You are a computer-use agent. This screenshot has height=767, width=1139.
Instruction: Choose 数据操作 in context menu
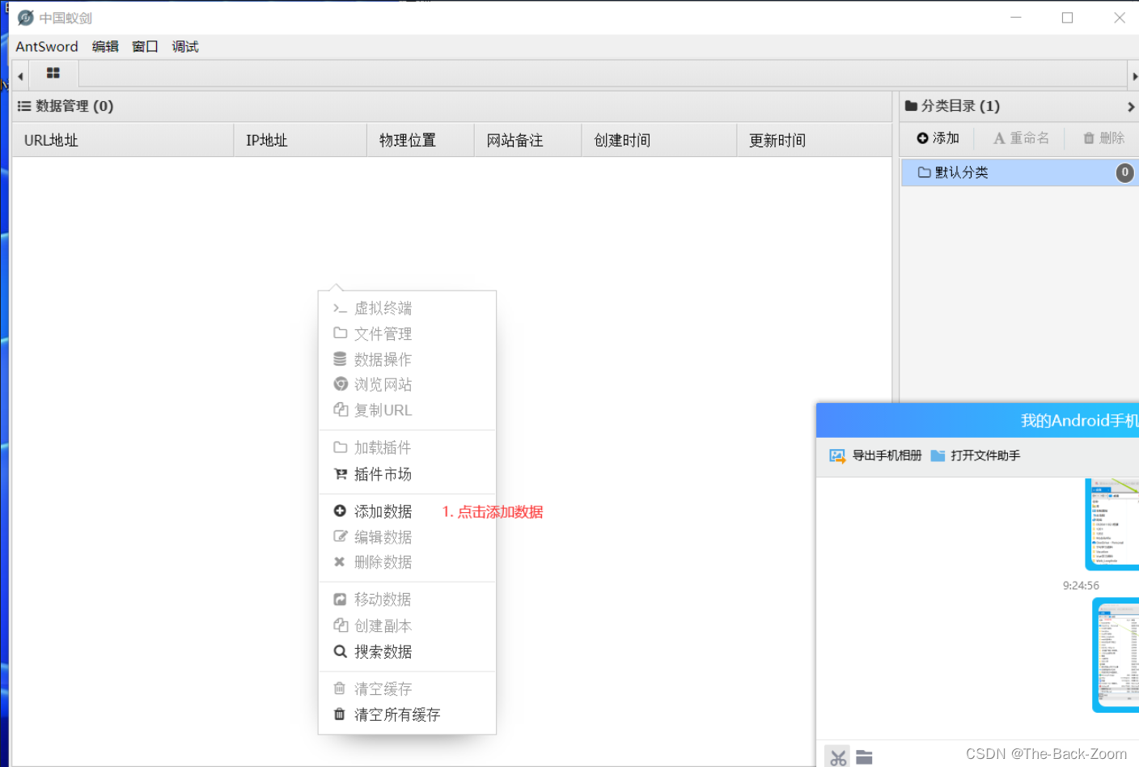point(407,359)
